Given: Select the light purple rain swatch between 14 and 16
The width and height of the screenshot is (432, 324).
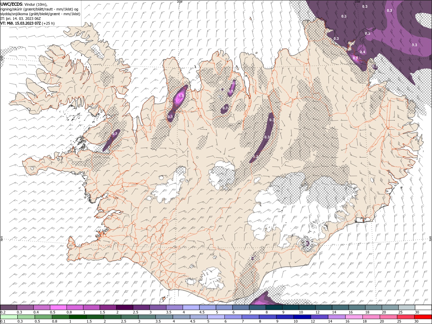Looking at the screenshot, I should tap(336, 317).
